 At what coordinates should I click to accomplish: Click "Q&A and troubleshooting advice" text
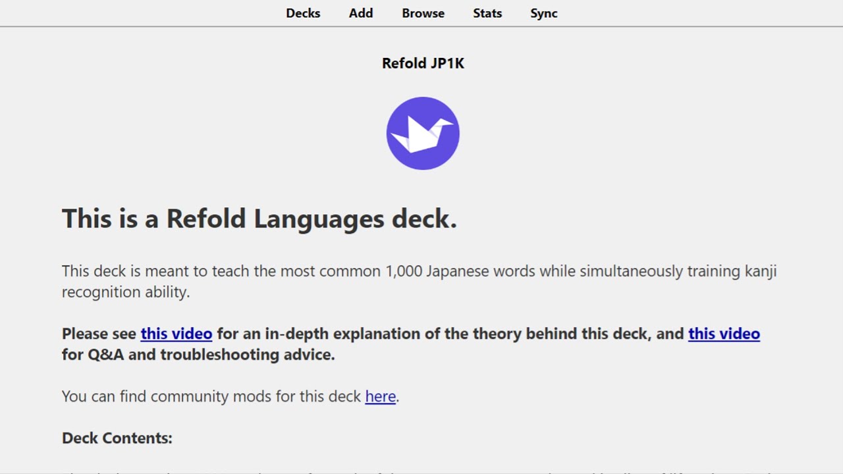pos(211,355)
